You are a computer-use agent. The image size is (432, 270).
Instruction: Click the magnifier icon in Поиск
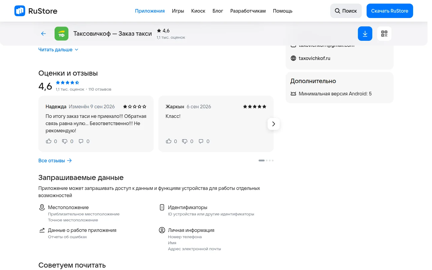(x=337, y=11)
